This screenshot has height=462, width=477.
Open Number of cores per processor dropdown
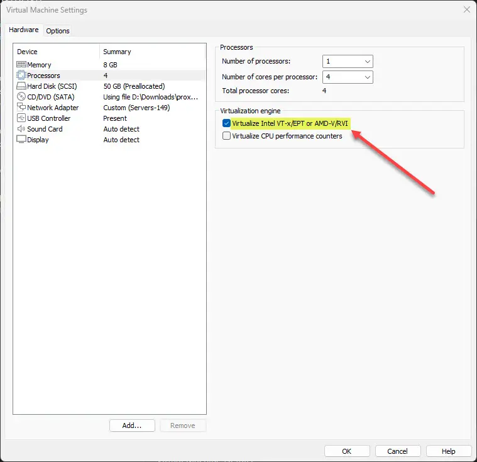(x=348, y=77)
